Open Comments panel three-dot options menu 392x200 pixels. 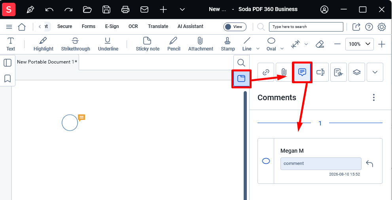click(374, 97)
